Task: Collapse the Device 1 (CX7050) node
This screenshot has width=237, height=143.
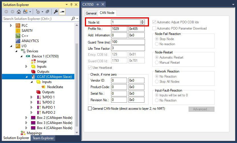Action: pos(21,56)
